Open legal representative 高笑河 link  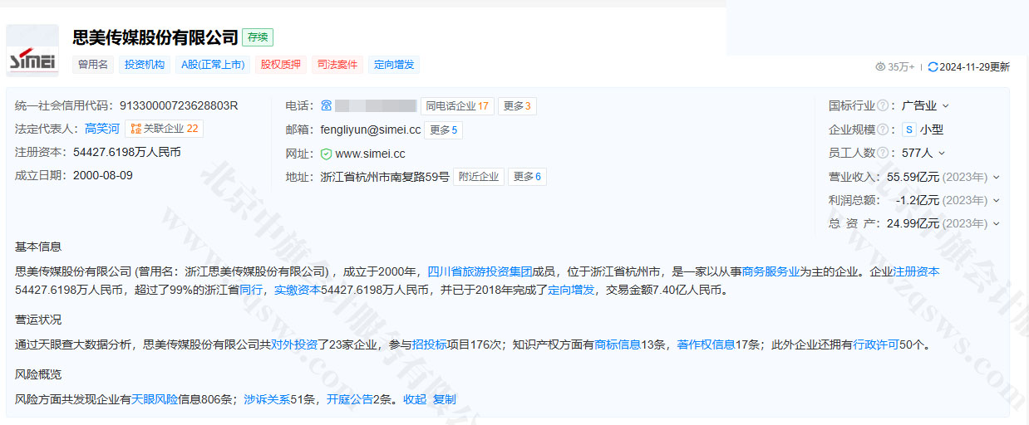pos(102,129)
